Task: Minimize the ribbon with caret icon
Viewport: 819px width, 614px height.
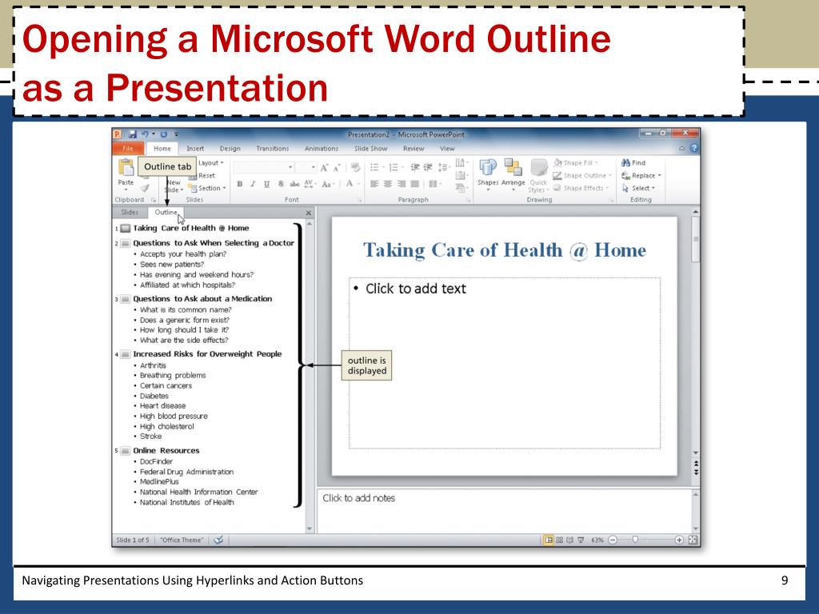Action: pyautogui.click(x=682, y=149)
